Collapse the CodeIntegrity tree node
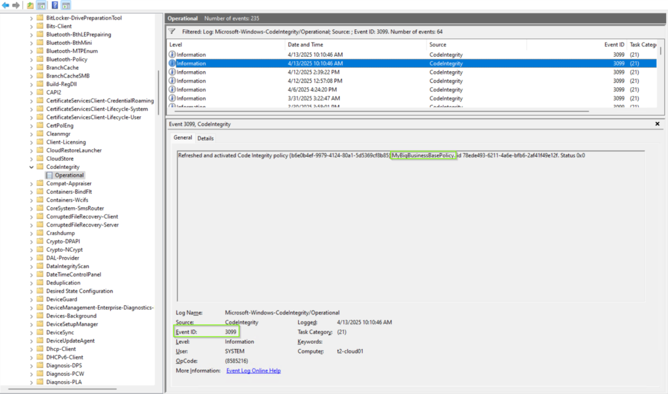Screen dimensions: 668x394 [x=31, y=167]
